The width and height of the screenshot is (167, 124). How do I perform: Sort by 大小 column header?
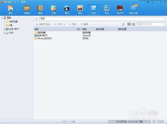75,29
